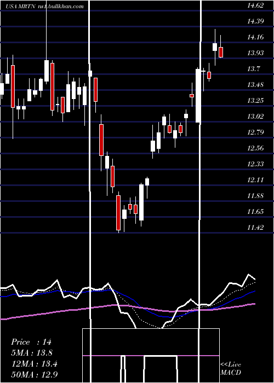This screenshot has width=274, height=383.
Task: Click the 12MA : 13.4 readout
Action: click(x=35, y=364)
